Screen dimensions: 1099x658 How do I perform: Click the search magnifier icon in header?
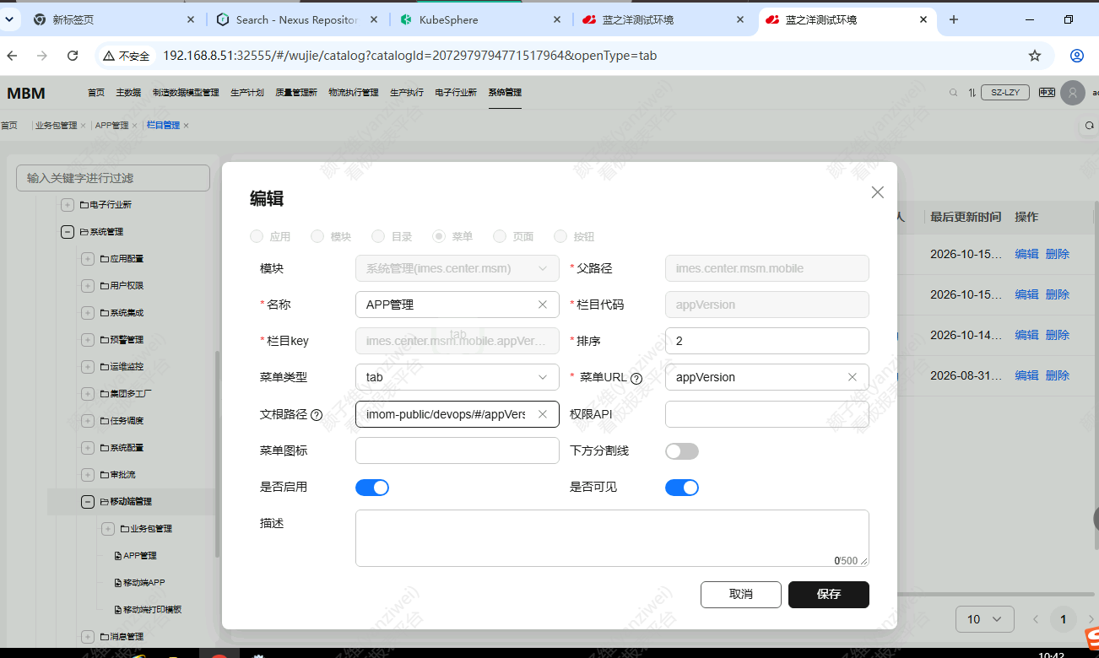954,93
